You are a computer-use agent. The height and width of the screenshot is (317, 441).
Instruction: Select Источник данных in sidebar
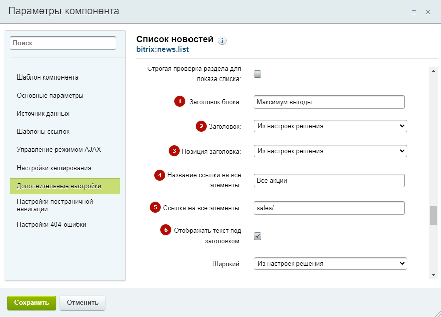pos(43,114)
